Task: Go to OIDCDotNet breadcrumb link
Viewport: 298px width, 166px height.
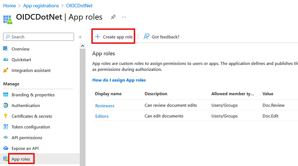Action: [x=79, y=6]
